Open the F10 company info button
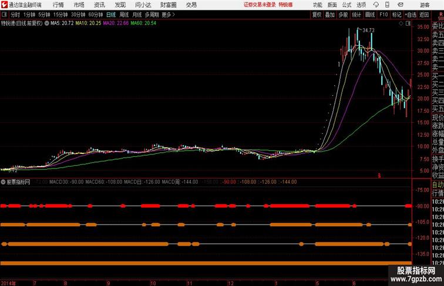The image size is (444, 286). click(x=384, y=15)
